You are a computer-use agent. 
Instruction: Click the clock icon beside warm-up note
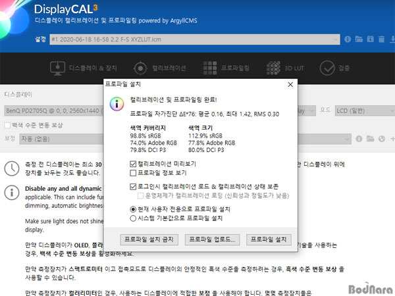point(12,168)
